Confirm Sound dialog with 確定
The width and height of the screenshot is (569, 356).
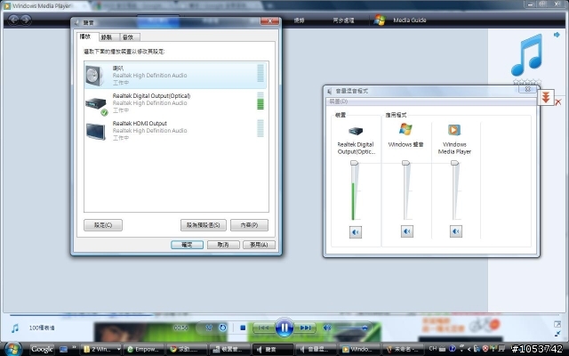click(x=187, y=245)
